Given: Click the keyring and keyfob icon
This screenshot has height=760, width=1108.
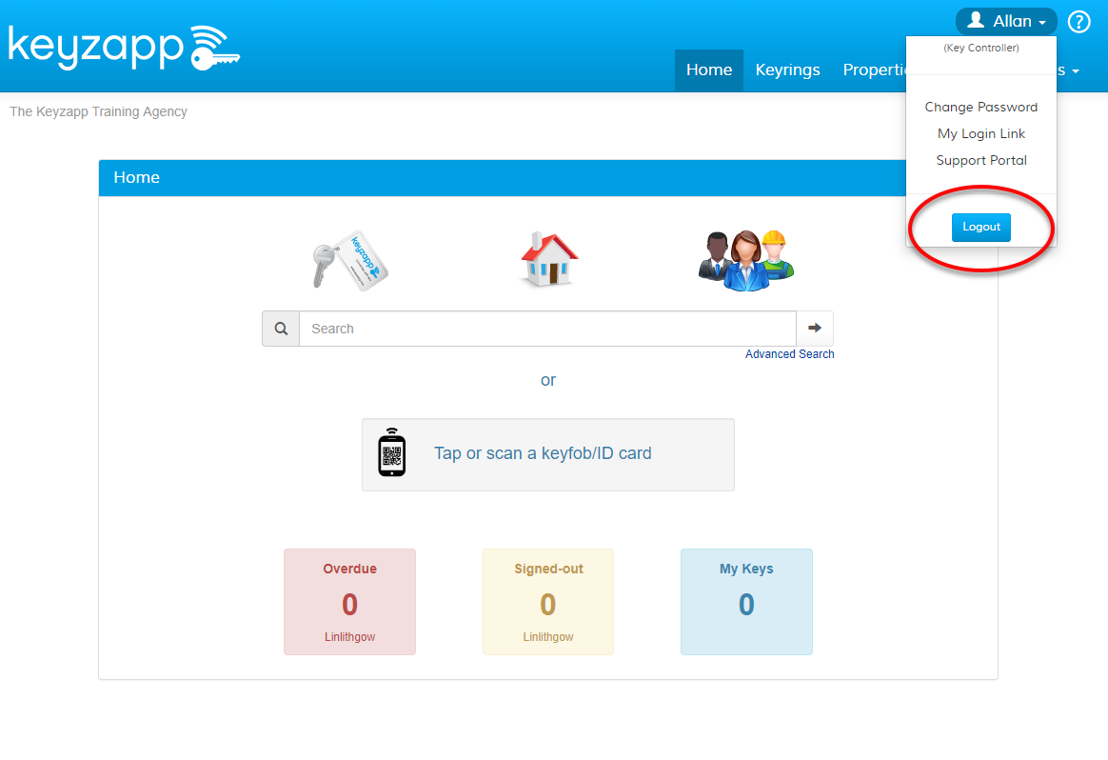Looking at the screenshot, I should tap(350, 260).
